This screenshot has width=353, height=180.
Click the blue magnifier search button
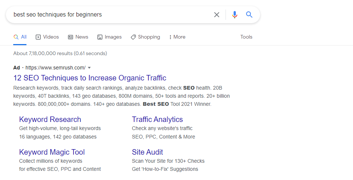click(x=249, y=15)
